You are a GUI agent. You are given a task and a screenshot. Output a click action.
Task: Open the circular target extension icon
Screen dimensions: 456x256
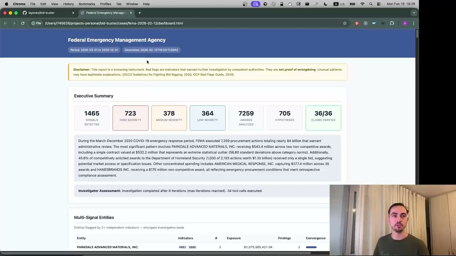click(366, 23)
